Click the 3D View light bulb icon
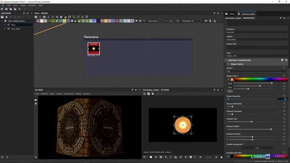290x163 pixels. (x=36, y=104)
